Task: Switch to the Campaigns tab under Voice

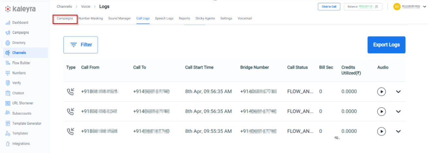Action: (x=65, y=19)
